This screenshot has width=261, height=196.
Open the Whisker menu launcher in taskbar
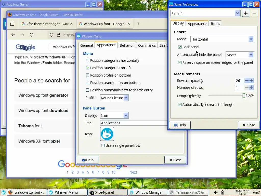click(x=3, y=192)
